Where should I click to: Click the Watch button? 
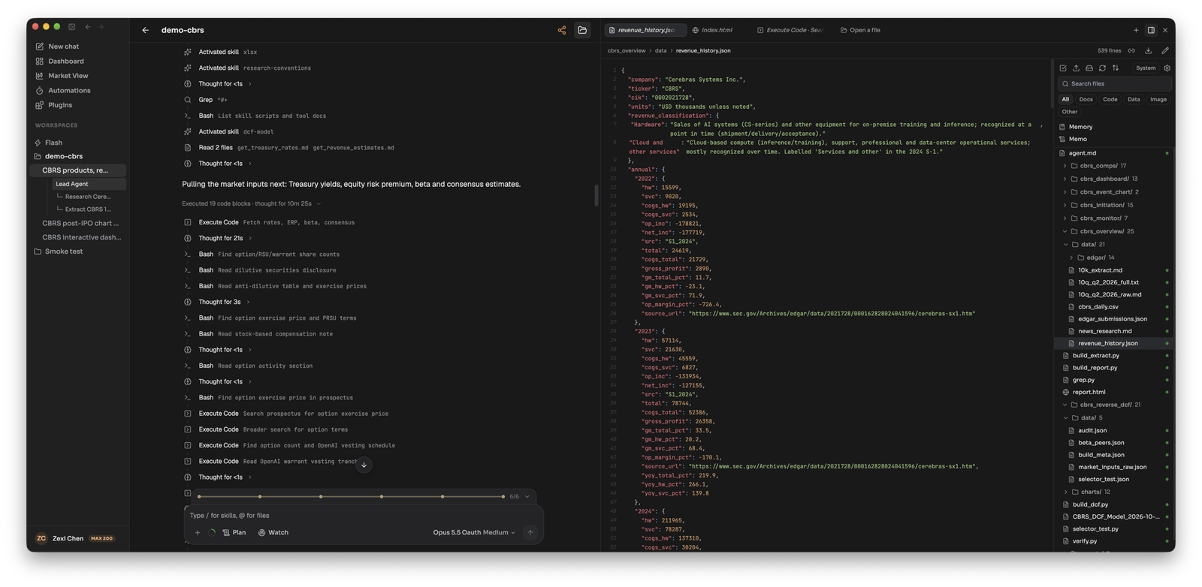point(273,533)
